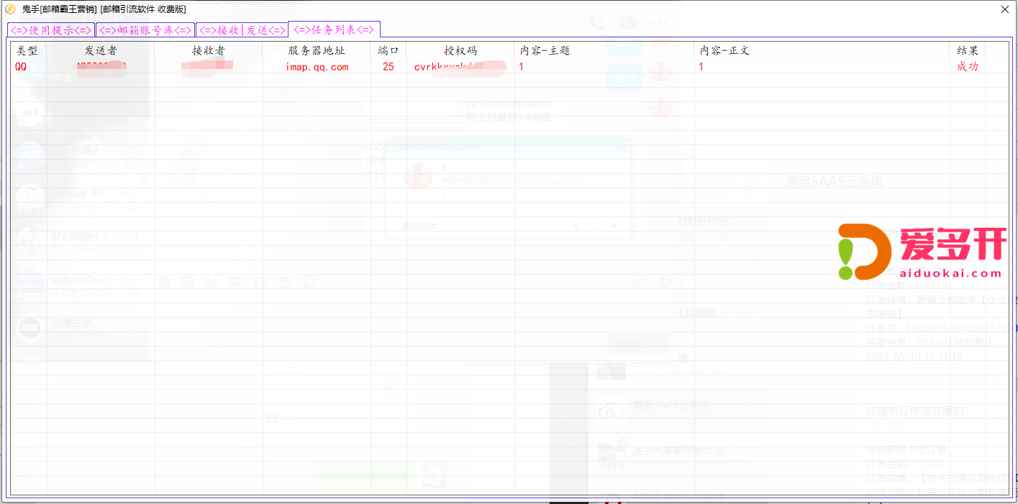Click the 类型 column header
This screenshot has width=1018, height=504.
coord(28,51)
